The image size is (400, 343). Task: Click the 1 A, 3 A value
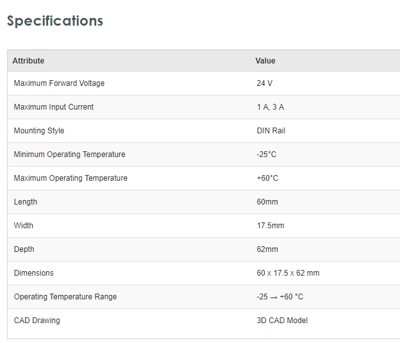coord(271,107)
